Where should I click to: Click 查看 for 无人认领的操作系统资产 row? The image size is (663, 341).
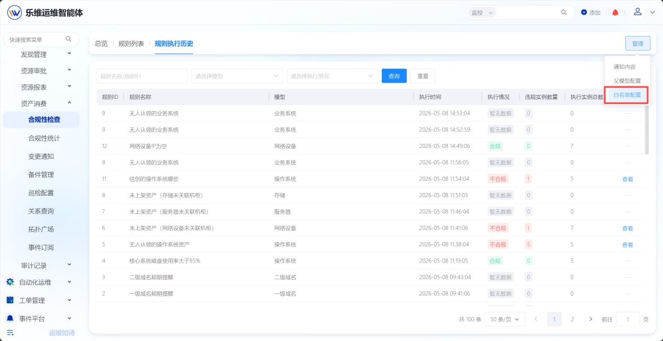click(627, 245)
